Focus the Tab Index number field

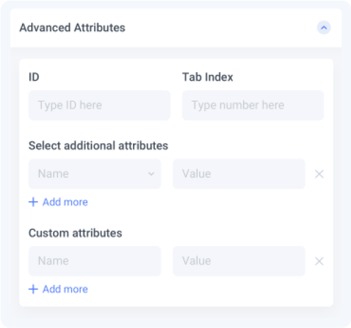tap(253, 105)
